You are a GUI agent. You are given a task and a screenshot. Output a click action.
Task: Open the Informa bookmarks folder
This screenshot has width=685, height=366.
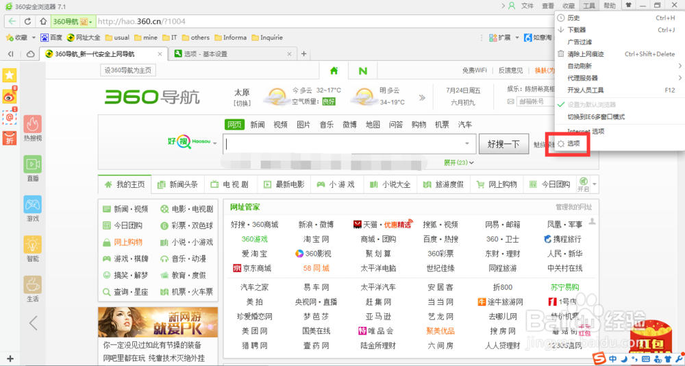pos(230,38)
